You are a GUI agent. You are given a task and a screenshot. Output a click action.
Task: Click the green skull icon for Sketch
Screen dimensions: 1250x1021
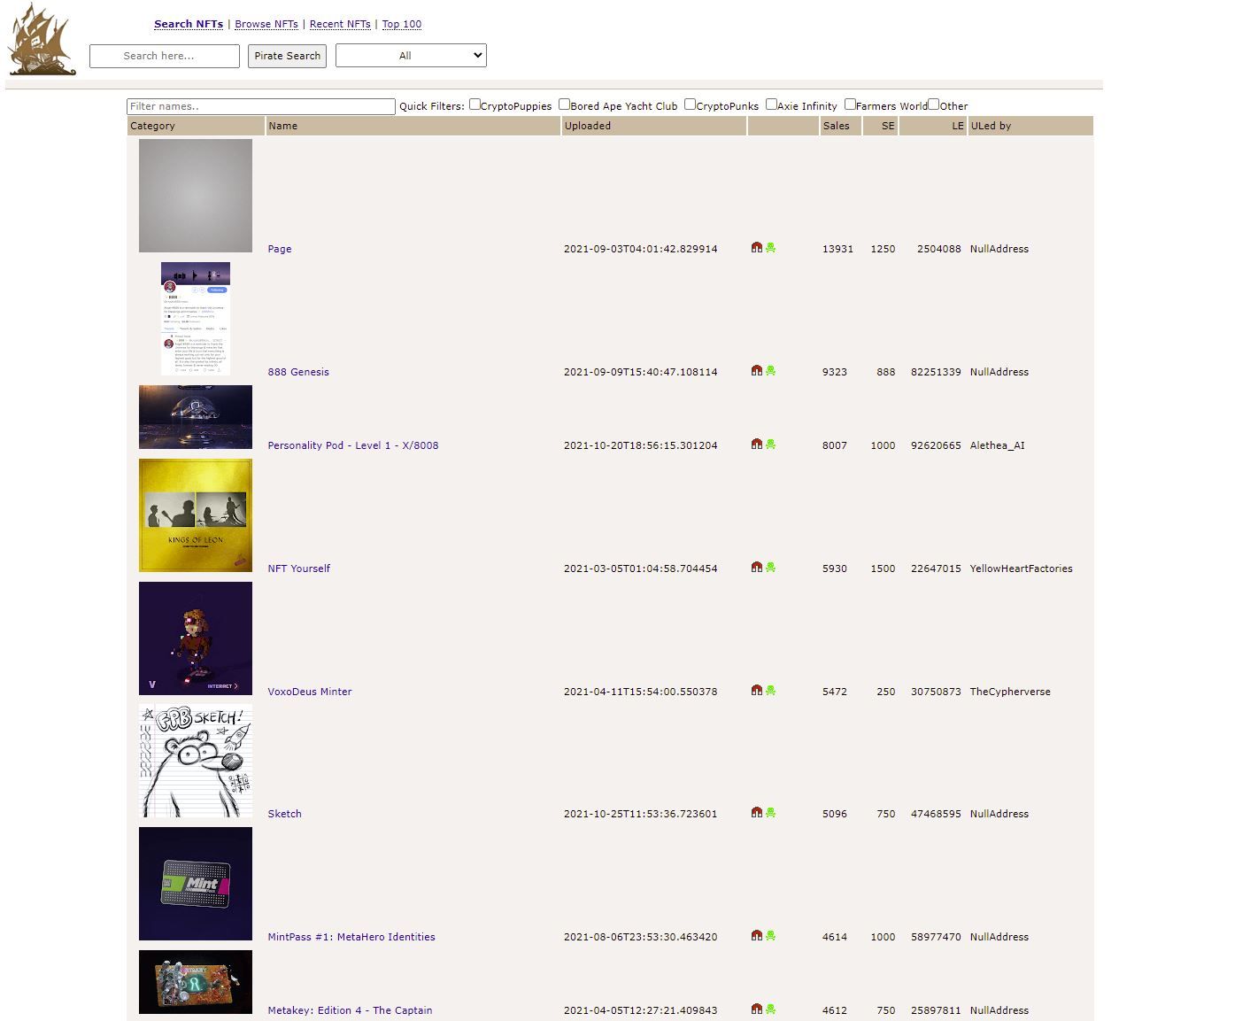coord(770,812)
